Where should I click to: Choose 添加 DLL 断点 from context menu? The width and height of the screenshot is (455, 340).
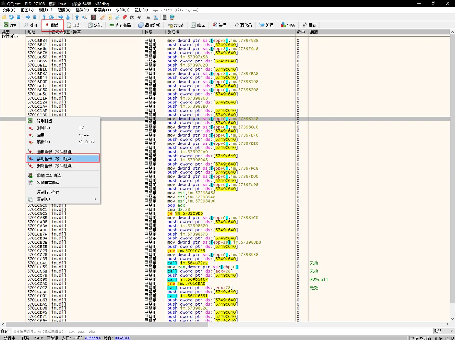click(x=49, y=176)
